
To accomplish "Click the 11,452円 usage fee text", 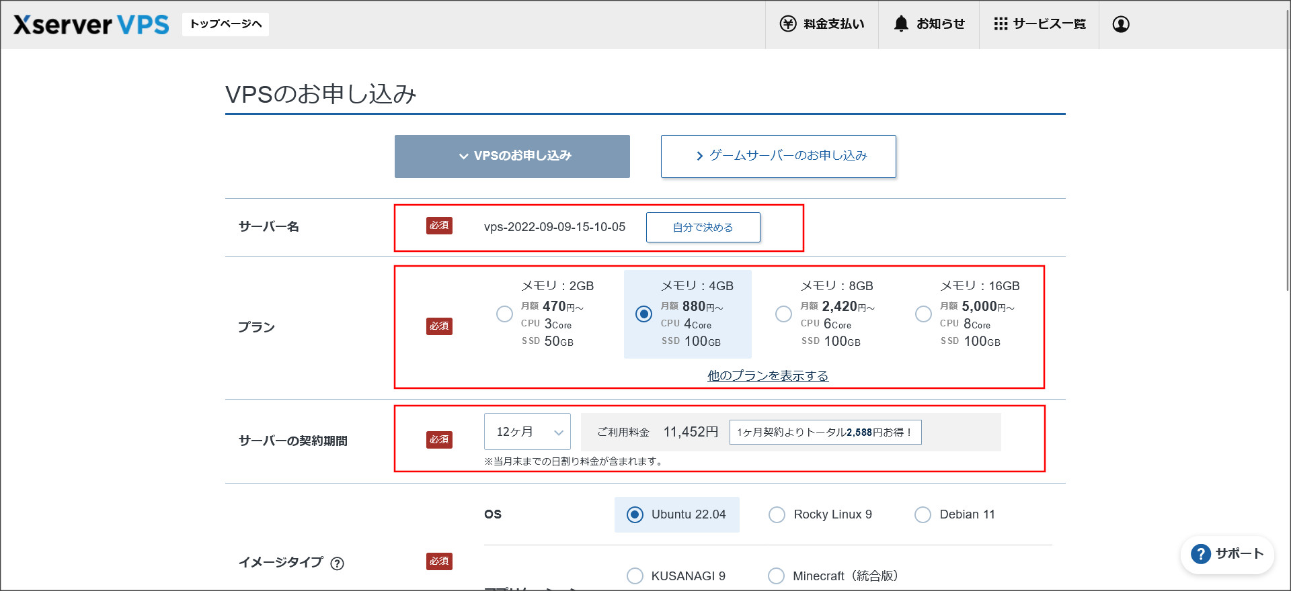I will pos(691,432).
